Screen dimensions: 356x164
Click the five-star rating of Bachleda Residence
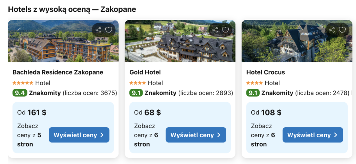(23, 83)
